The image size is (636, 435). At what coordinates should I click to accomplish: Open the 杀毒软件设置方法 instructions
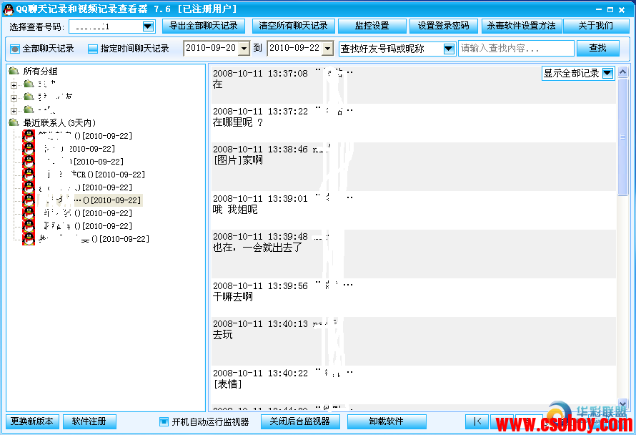click(522, 26)
